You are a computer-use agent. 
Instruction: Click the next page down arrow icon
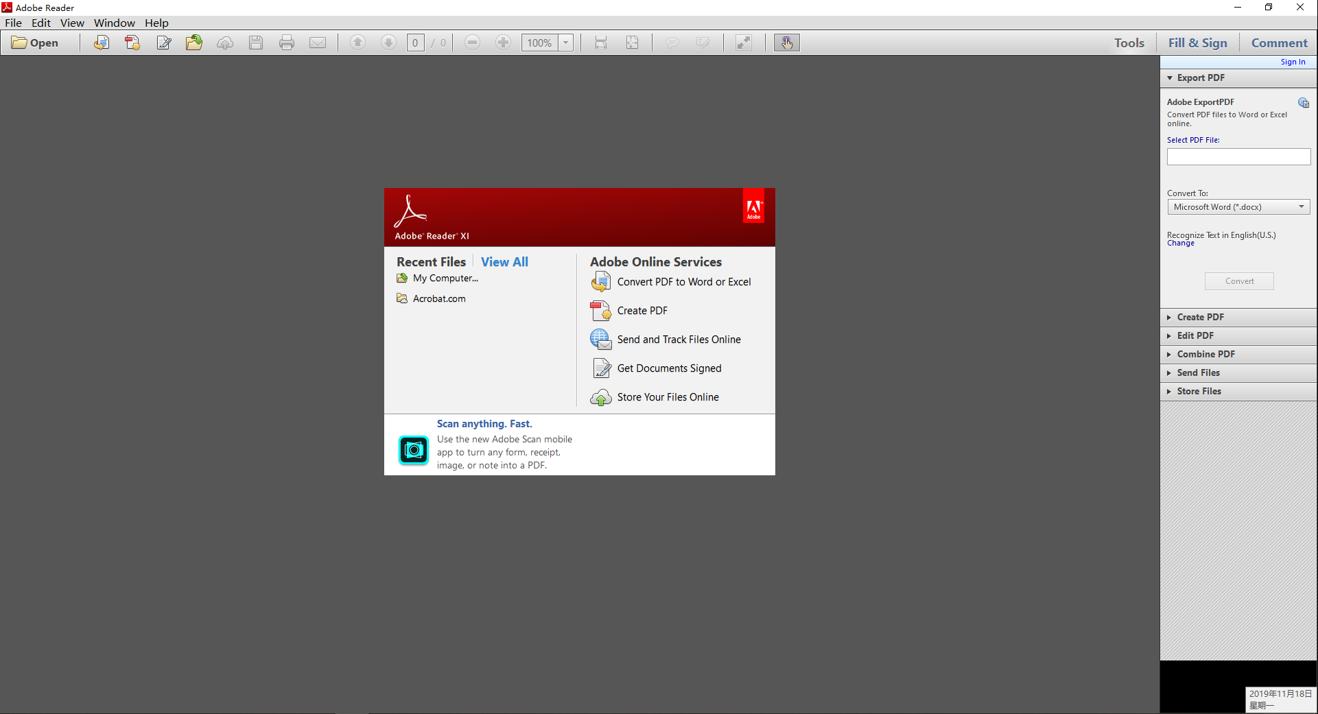(x=388, y=43)
